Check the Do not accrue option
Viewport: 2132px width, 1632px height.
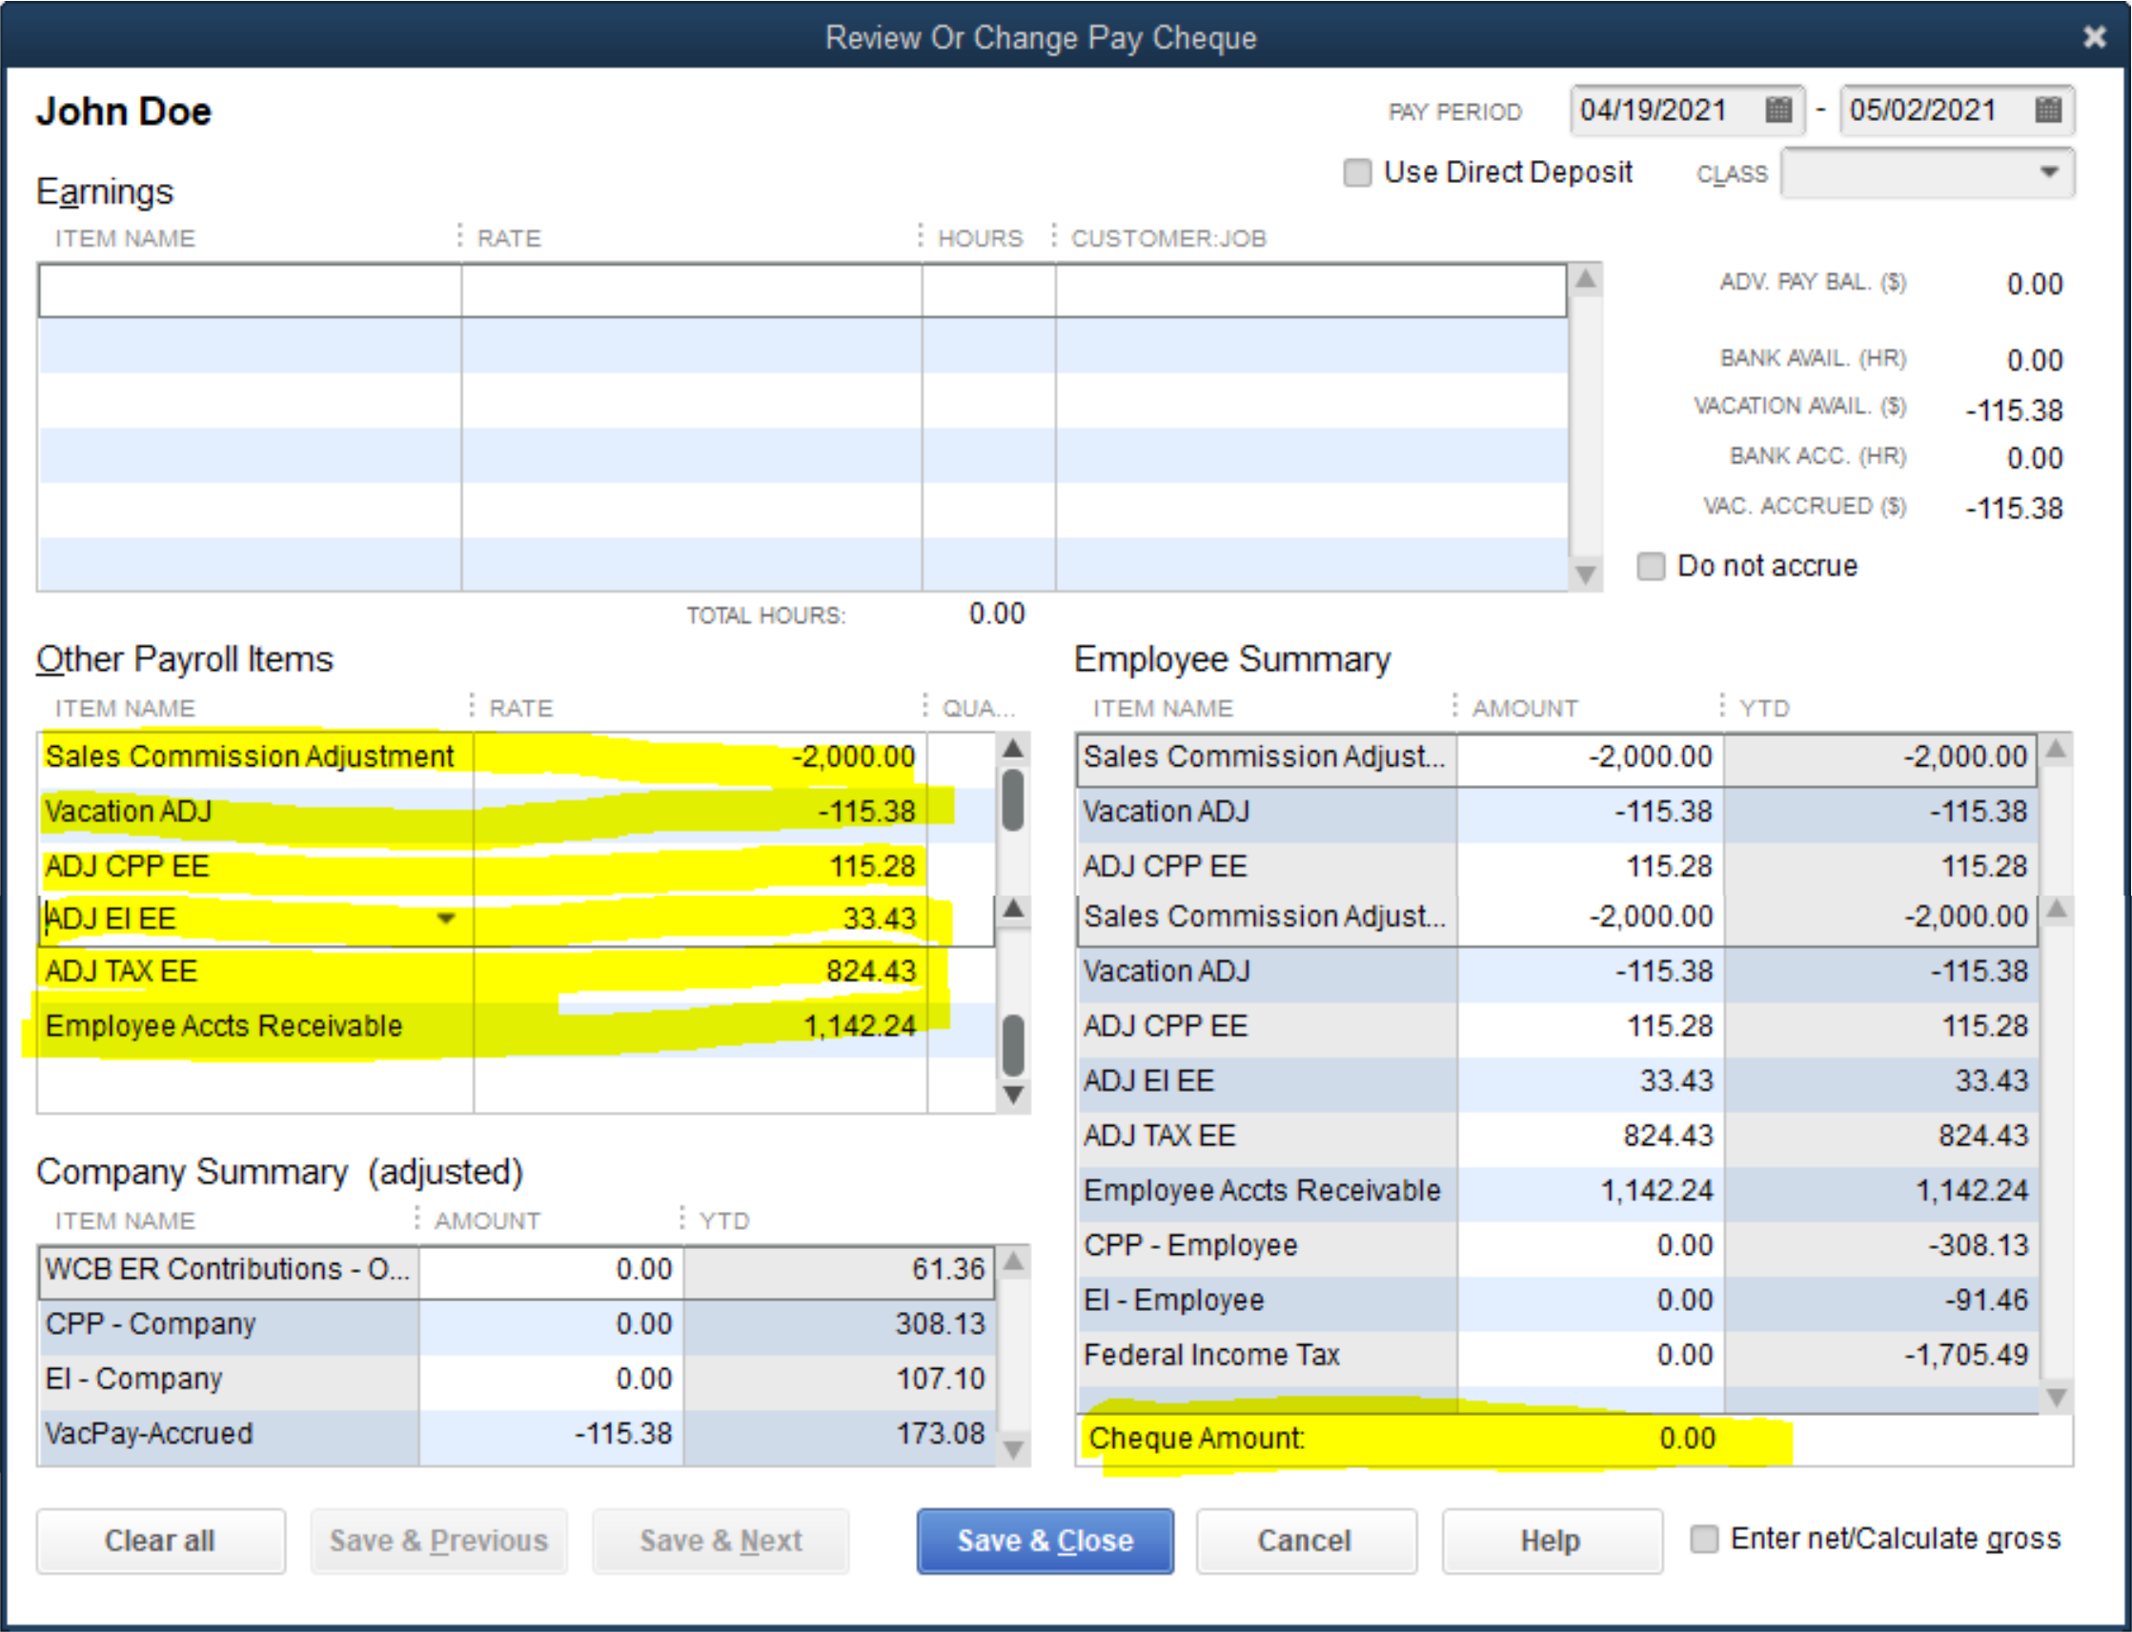(1650, 566)
